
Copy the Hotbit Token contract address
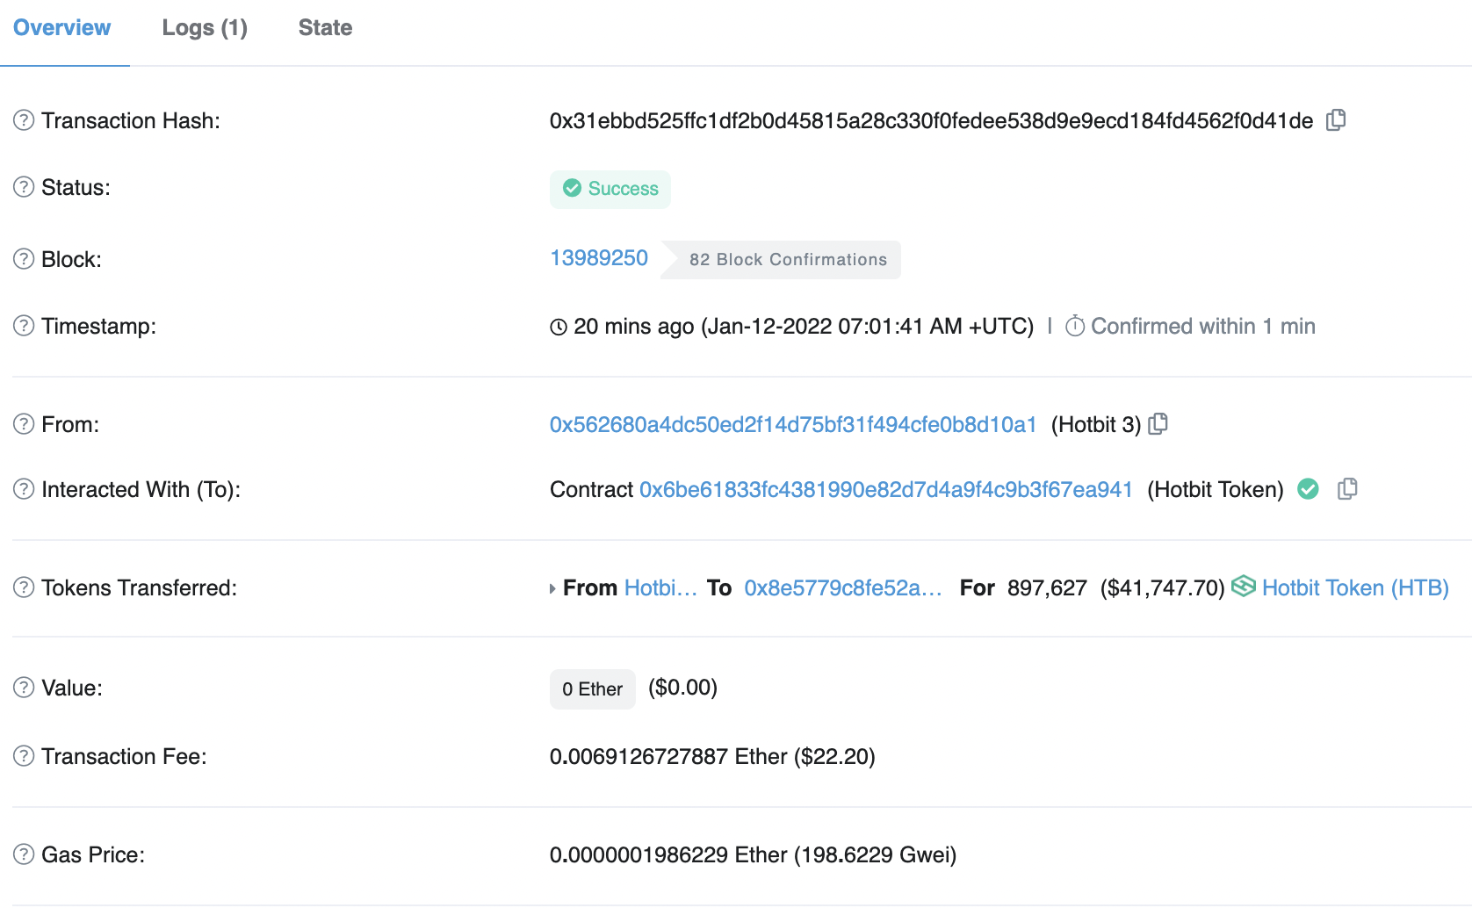(1347, 489)
